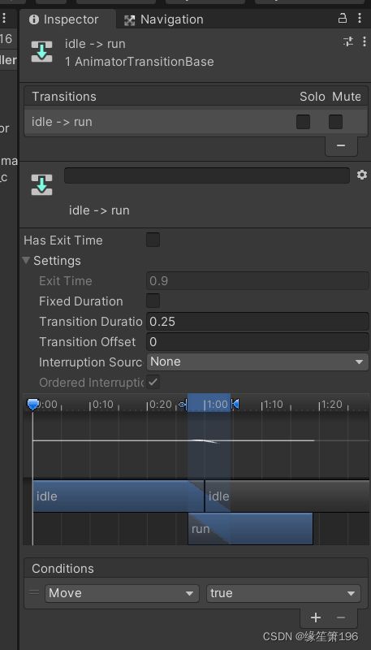Image resolution: width=371 pixels, height=650 pixels.
Task: Enable Solo for idle -> run transition
Action: pos(303,122)
